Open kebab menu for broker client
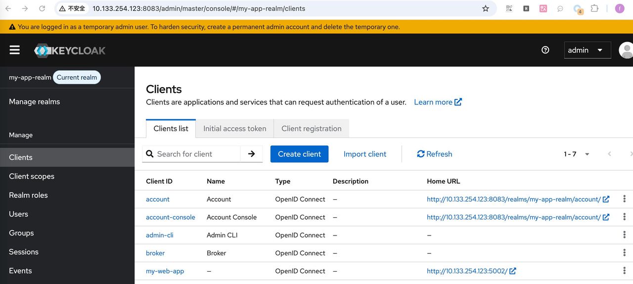The height and width of the screenshot is (284, 633). [x=624, y=253]
